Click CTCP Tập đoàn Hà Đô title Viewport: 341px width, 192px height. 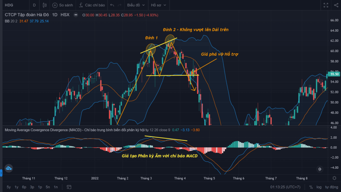pos(27,15)
